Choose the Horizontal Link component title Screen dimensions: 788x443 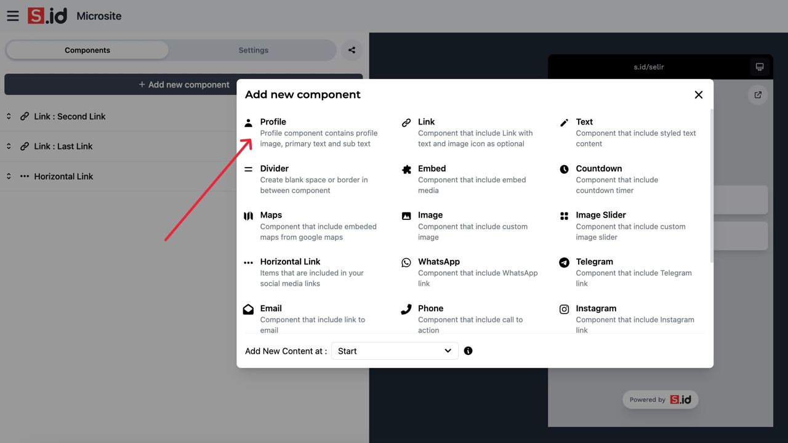click(x=291, y=262)
